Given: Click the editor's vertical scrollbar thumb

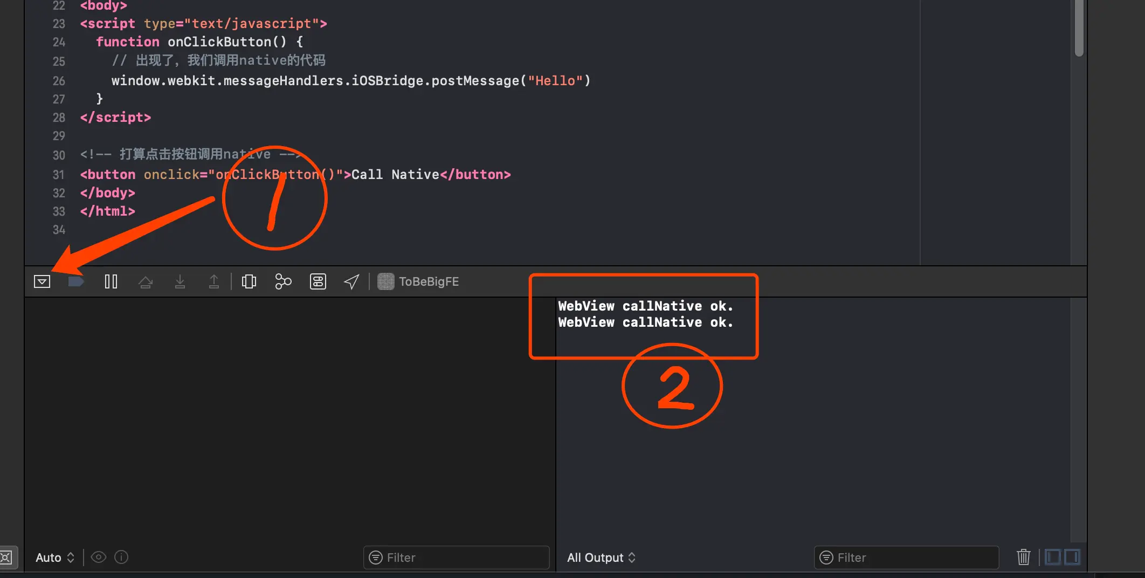Looking at the screenshot, I should [1079, 28].
